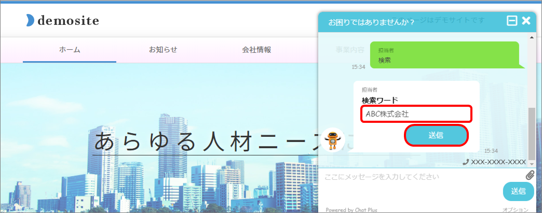Open the オプション link
The width and height of the screenshot is (542, 213).
click(x=515, y=209)
